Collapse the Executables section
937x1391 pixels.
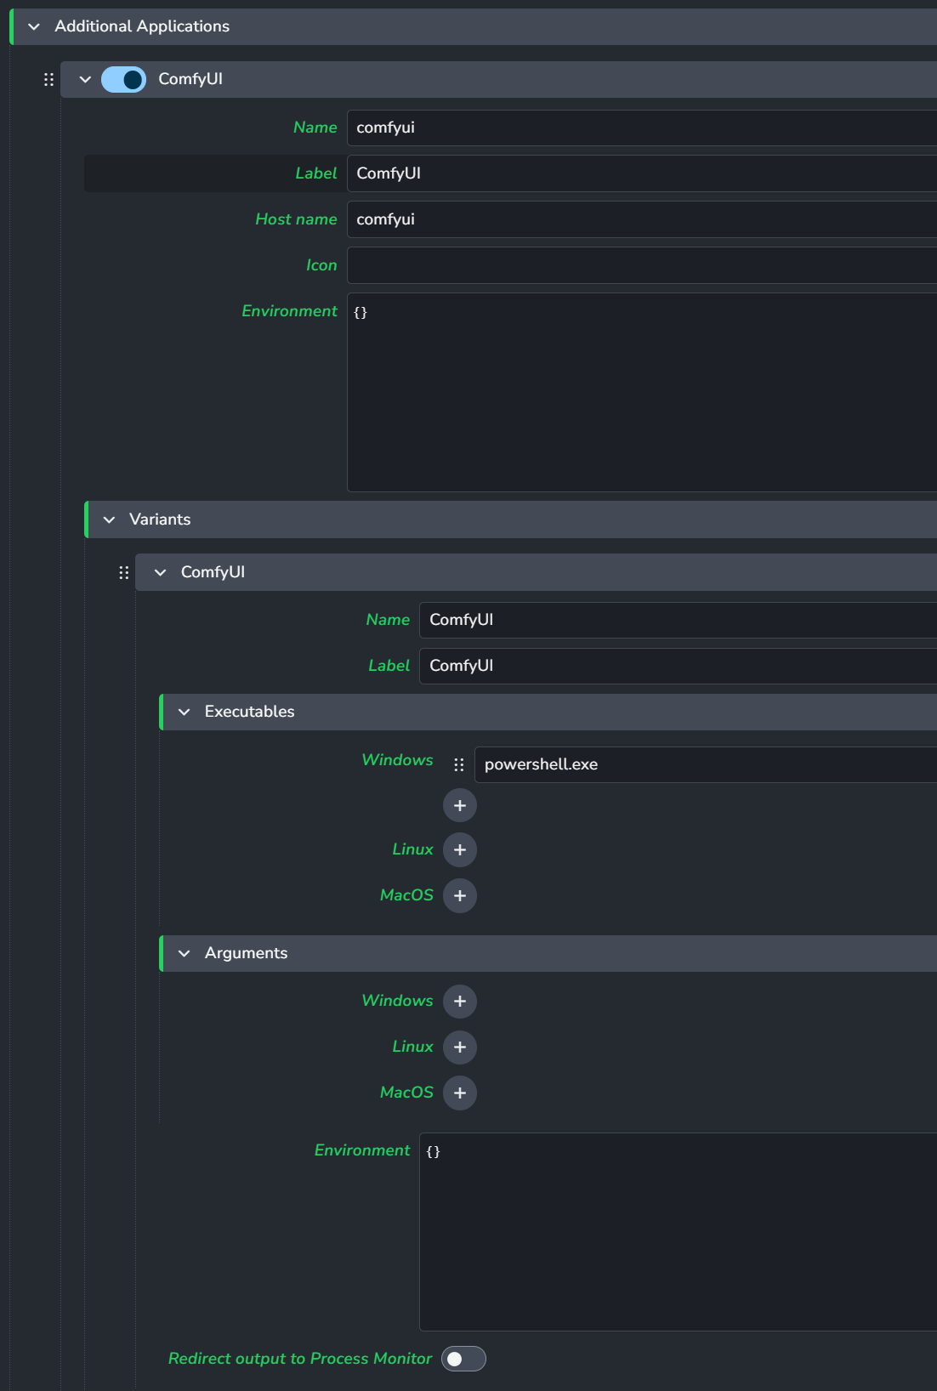[x=184, y=712]
